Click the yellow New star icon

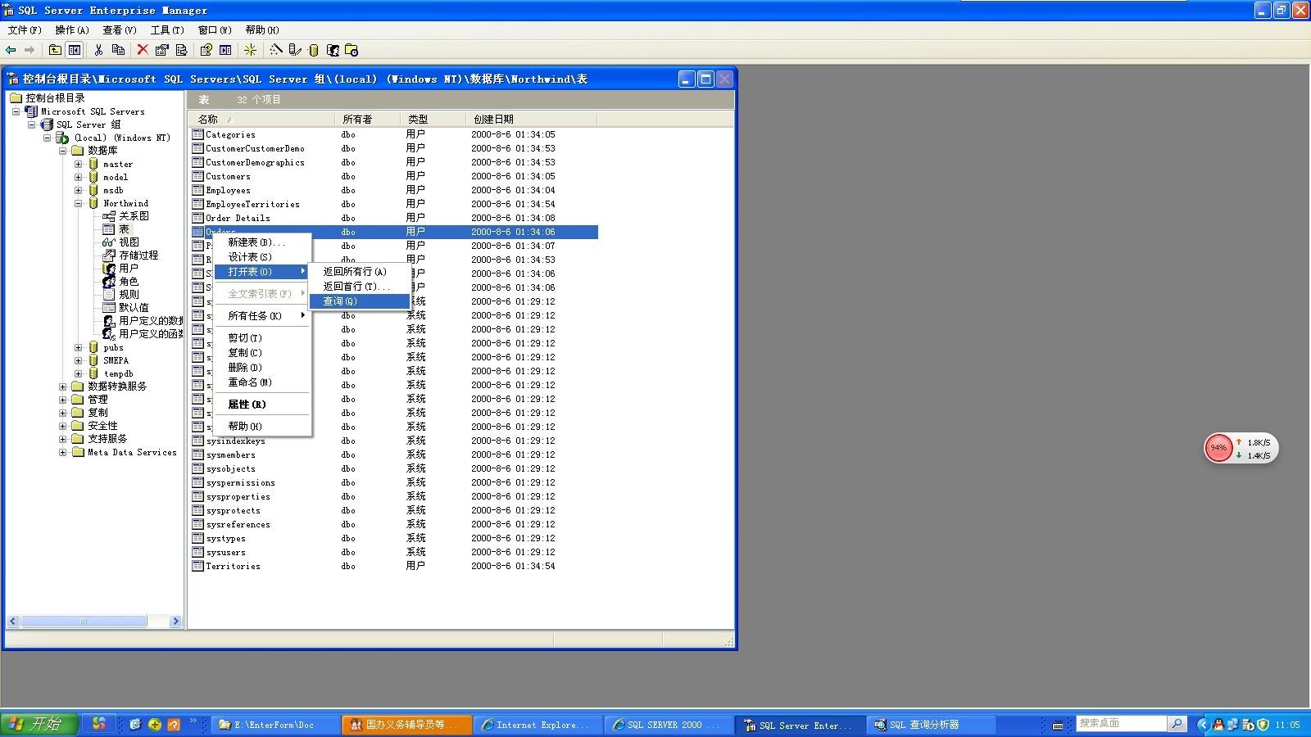[251, 50]
